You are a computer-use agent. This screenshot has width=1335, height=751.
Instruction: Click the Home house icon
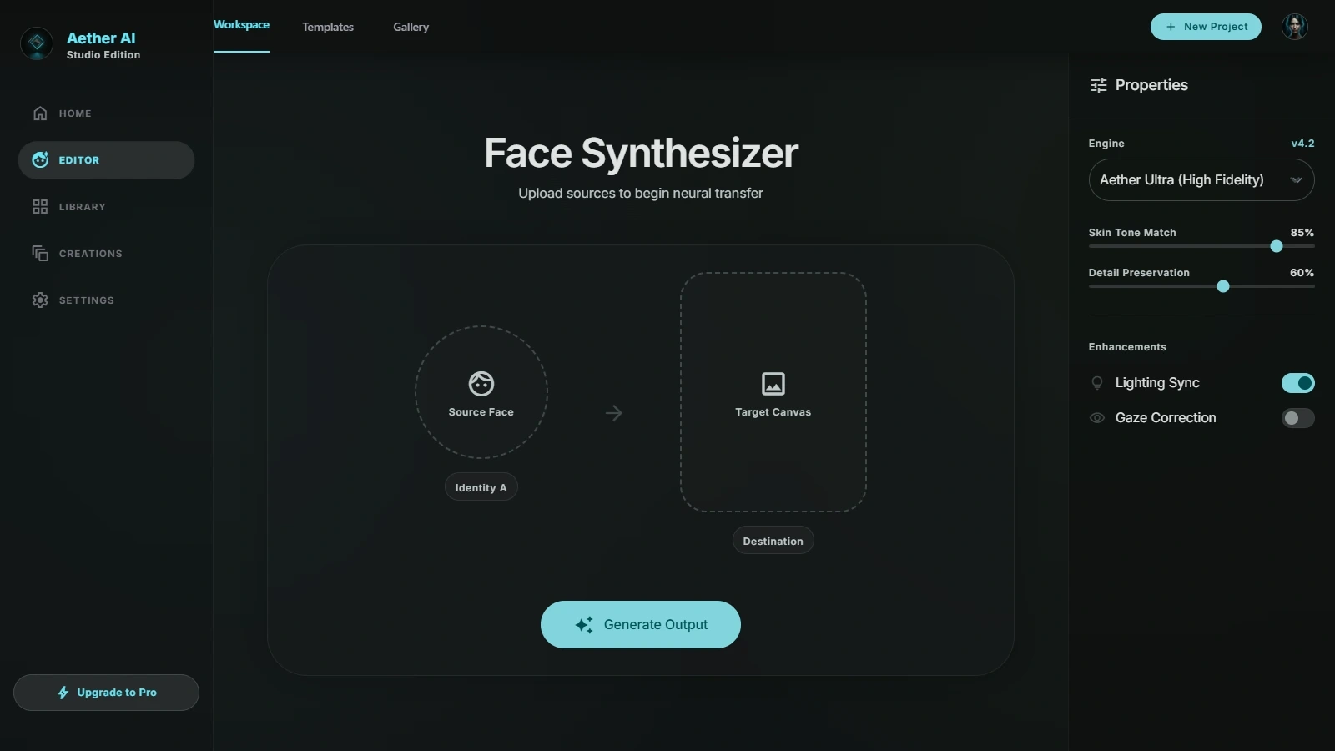40,113
